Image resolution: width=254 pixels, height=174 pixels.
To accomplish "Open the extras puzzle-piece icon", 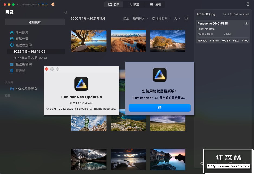I will [x=53, y=4].
